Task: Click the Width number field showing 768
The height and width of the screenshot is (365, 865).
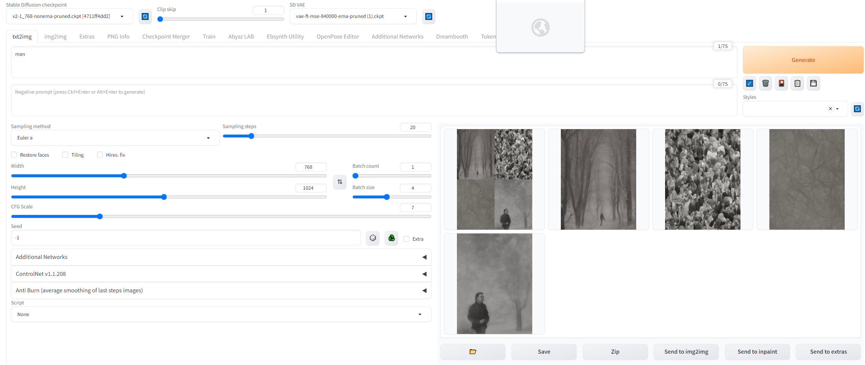Action: pos(311,167)
